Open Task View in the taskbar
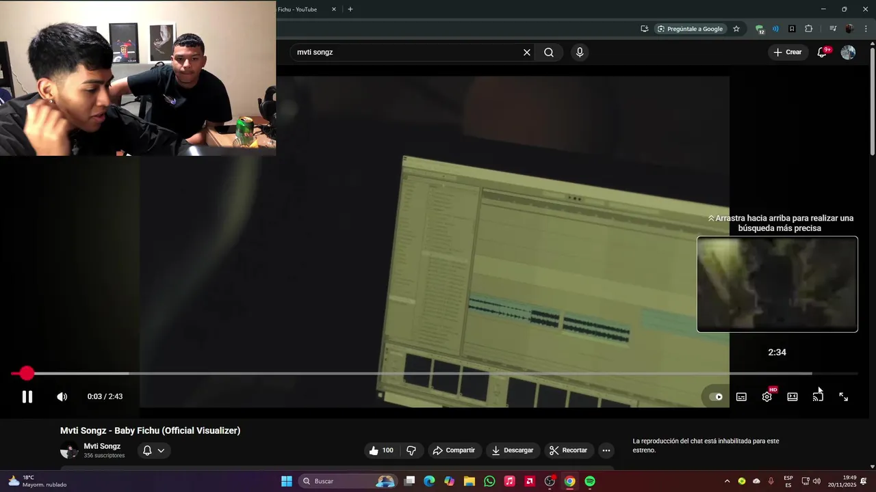 click(409, 481)
